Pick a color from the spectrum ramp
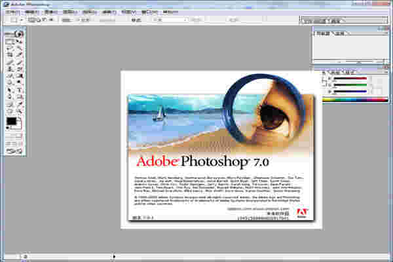Viewport: 393px width, 262px height. click(x=355, y=100)
